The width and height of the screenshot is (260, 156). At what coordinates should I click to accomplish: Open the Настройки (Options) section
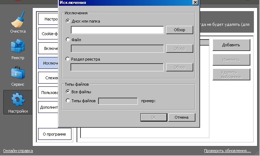click(x=18, y=102)
